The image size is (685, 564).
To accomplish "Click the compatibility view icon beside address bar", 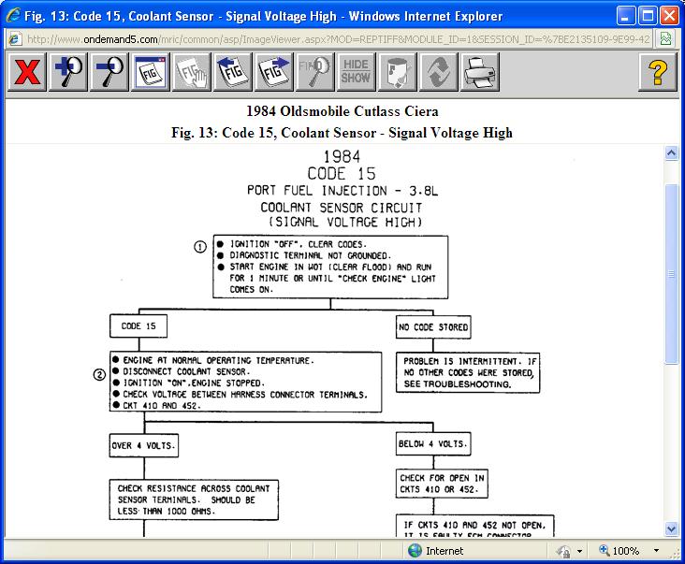I will [x=665, y=39].
